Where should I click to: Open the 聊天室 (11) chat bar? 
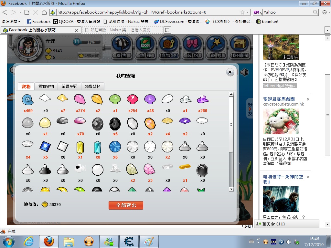point(286,224)
